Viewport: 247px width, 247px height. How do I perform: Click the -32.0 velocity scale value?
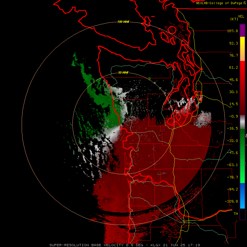(x=232, y=141)
